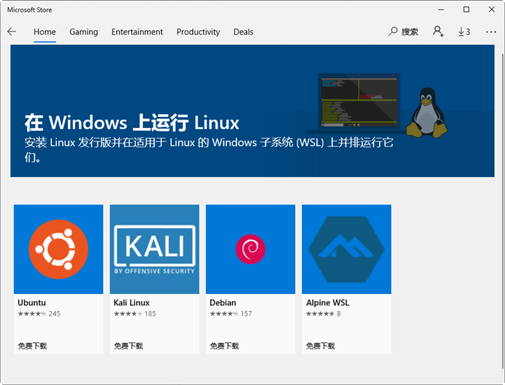
Task: Click the Ubuntu orange logo tile
Action: (x=58, y=249)
